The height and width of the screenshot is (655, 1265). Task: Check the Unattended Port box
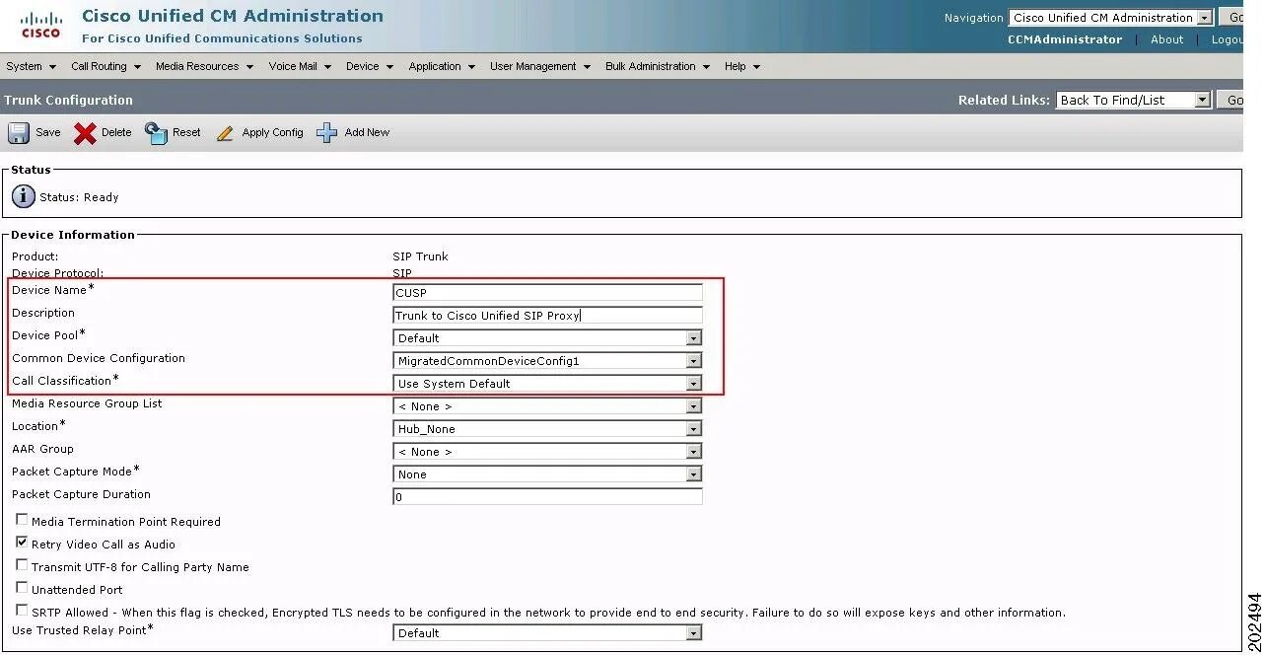click(22, 588)
